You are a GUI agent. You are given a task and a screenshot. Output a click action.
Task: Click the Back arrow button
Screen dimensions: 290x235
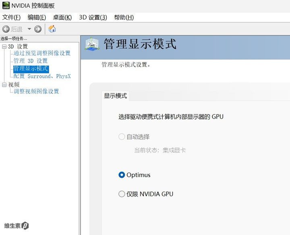[x=6, y=29]
